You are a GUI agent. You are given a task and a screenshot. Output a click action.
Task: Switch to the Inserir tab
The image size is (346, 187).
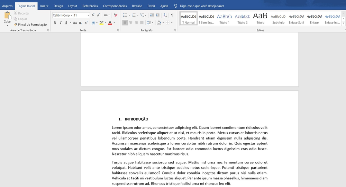[x=44, y=6]
